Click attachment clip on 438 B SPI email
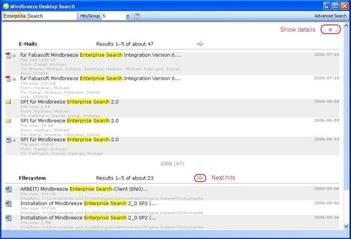The height and width of the screenshot is (239, 351). coord(14,140)
